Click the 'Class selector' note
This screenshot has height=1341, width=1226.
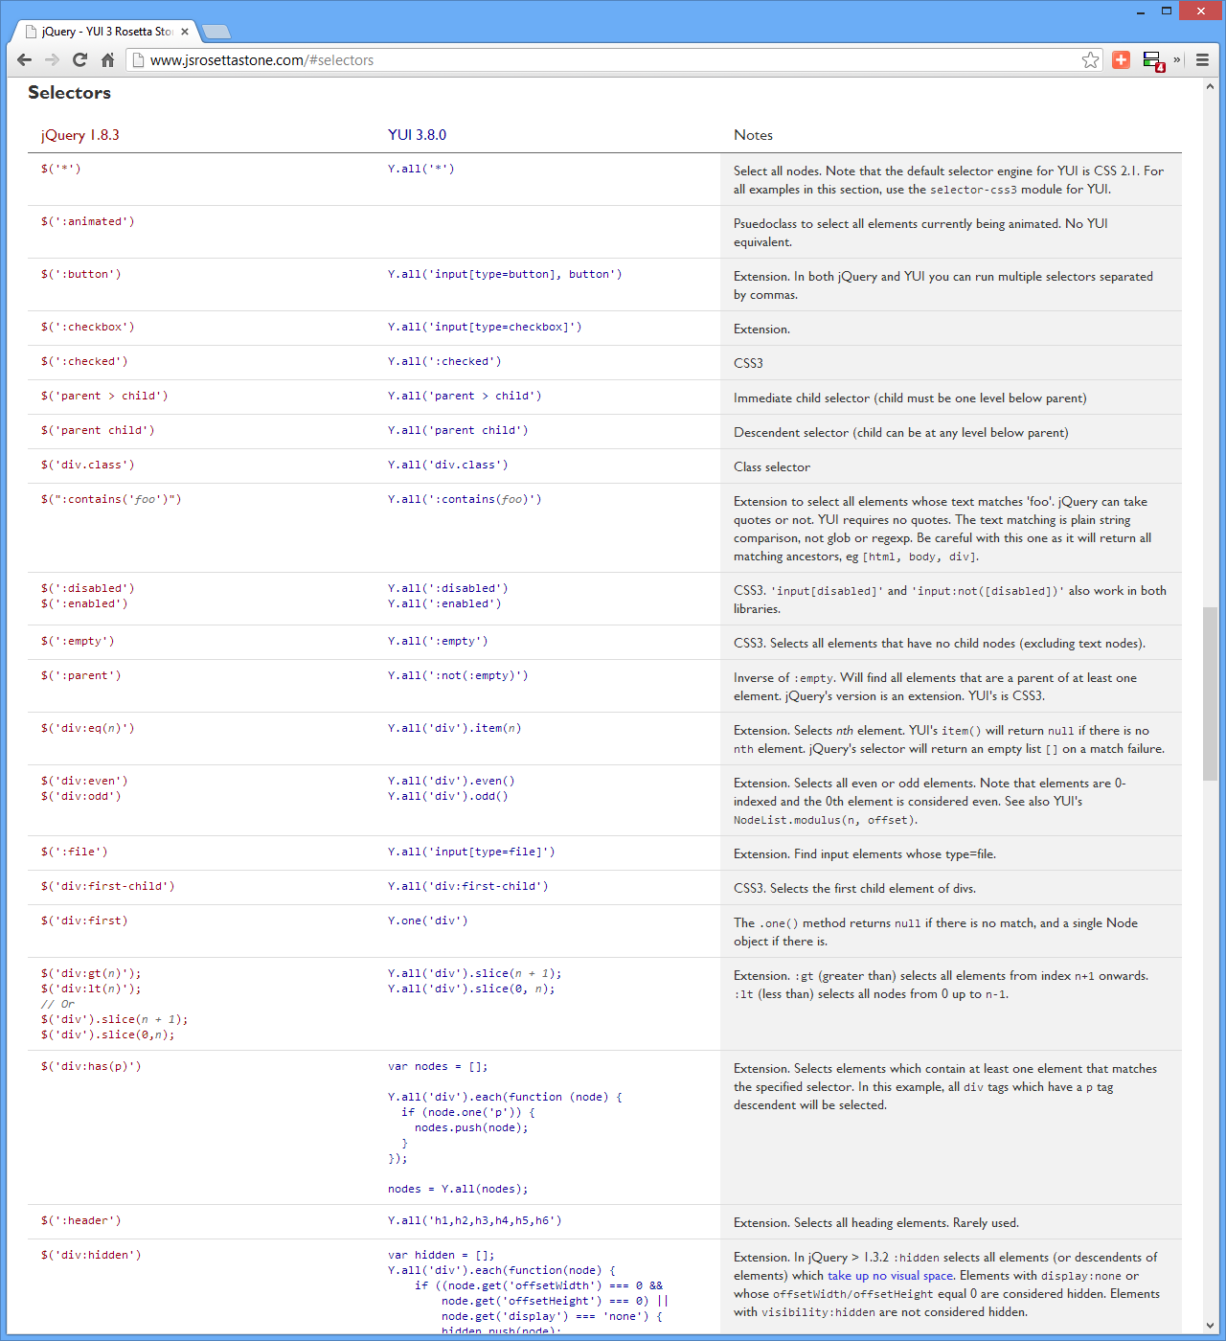click(772, 467)
